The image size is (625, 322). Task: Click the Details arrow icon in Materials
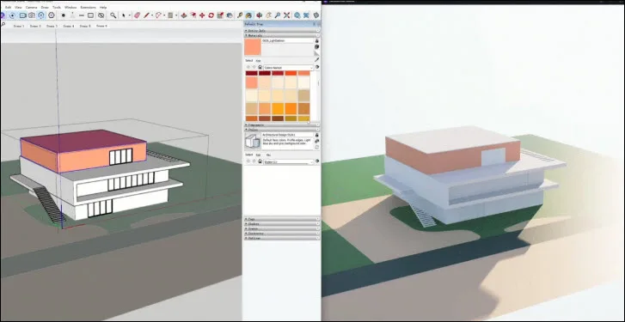pyautogui.click(x=317, y=67)
